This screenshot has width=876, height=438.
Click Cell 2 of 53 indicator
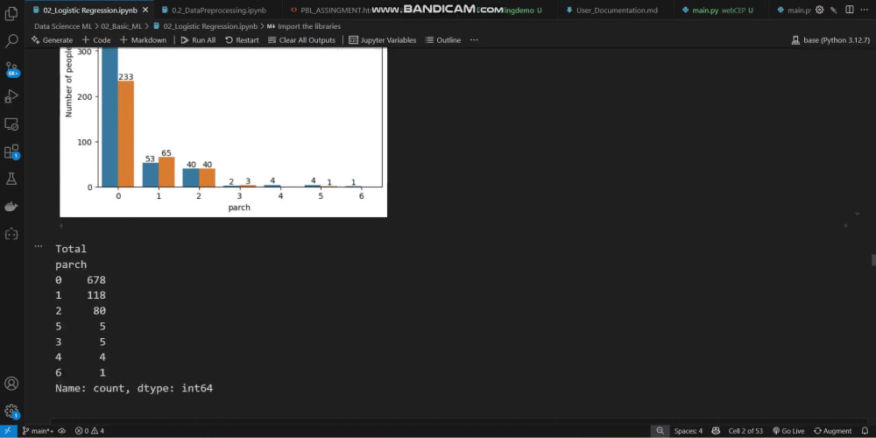point(745,431)
